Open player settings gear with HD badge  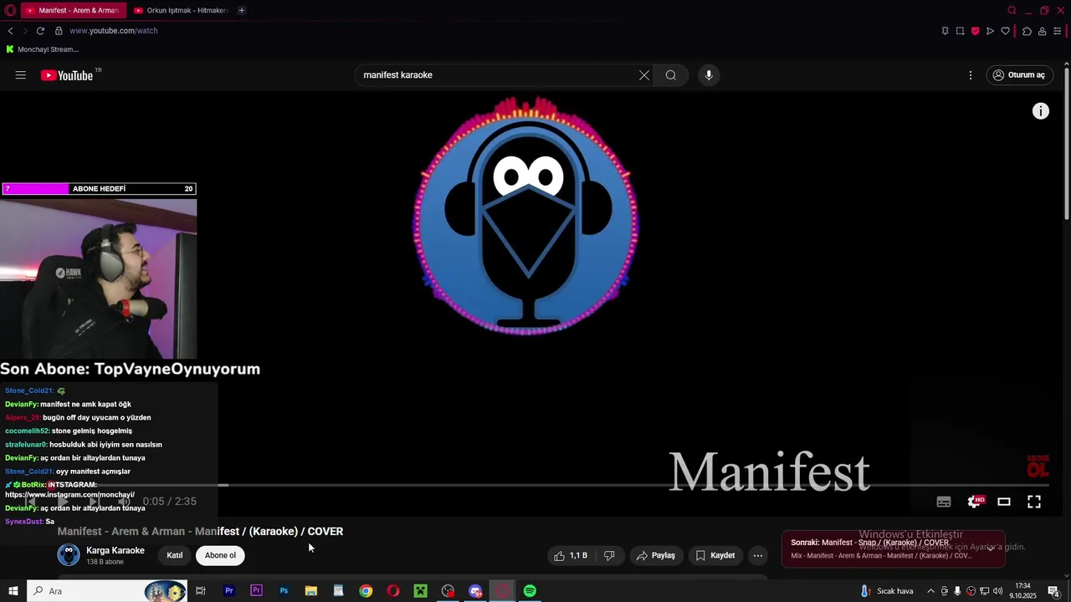click(975, 502)
